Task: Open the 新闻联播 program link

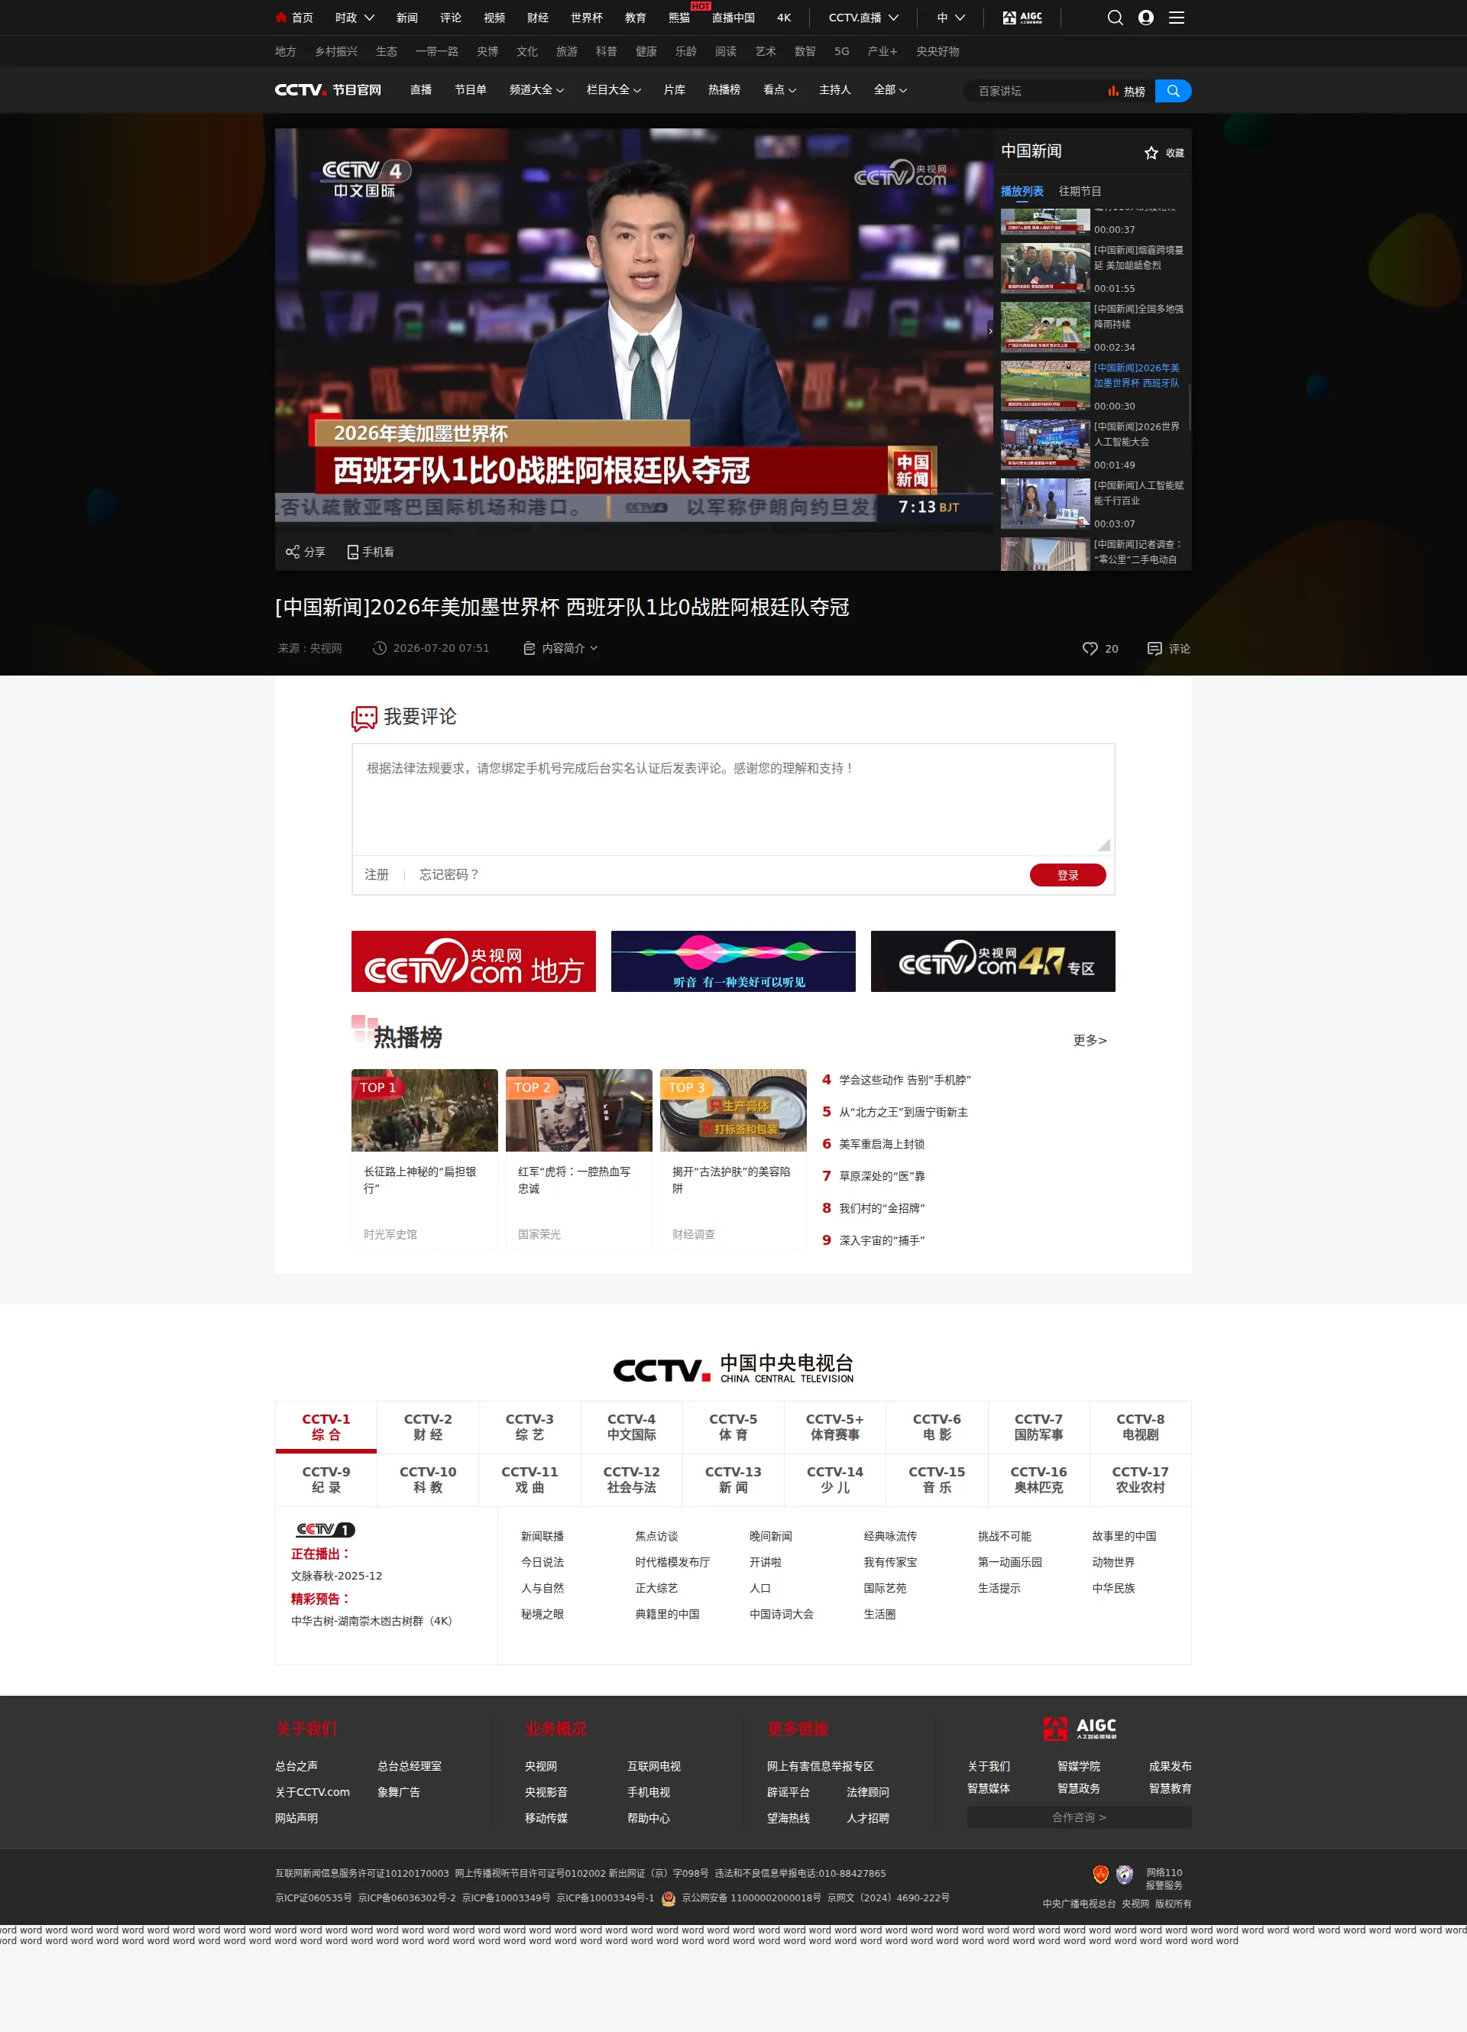Action: point(542,1537)
